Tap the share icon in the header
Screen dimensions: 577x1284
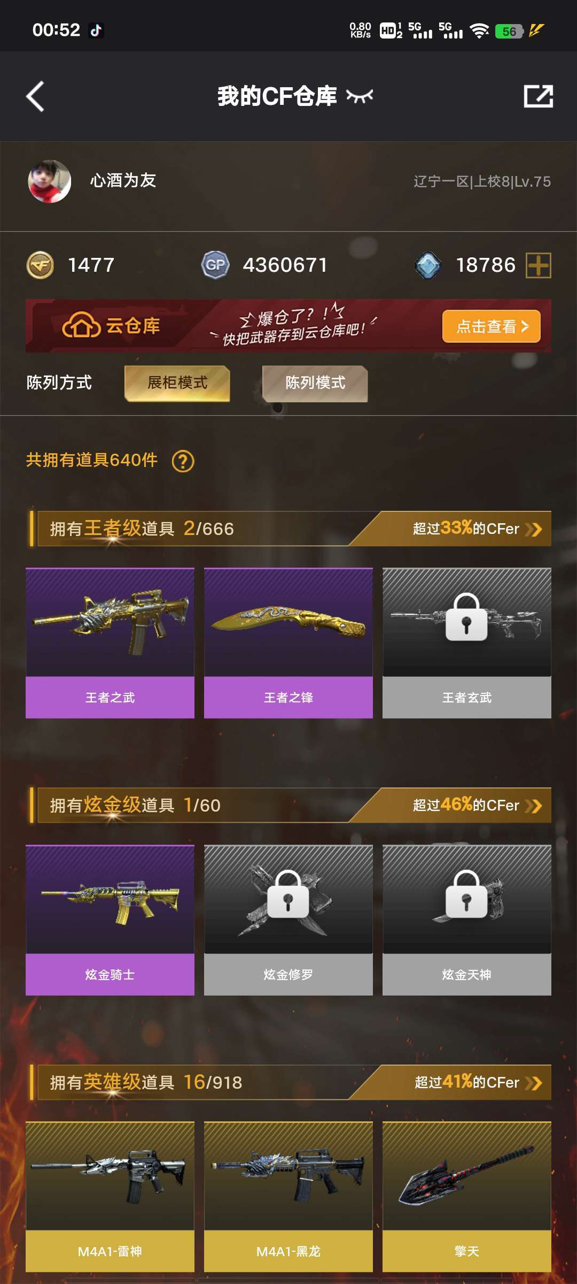[538, 96]
